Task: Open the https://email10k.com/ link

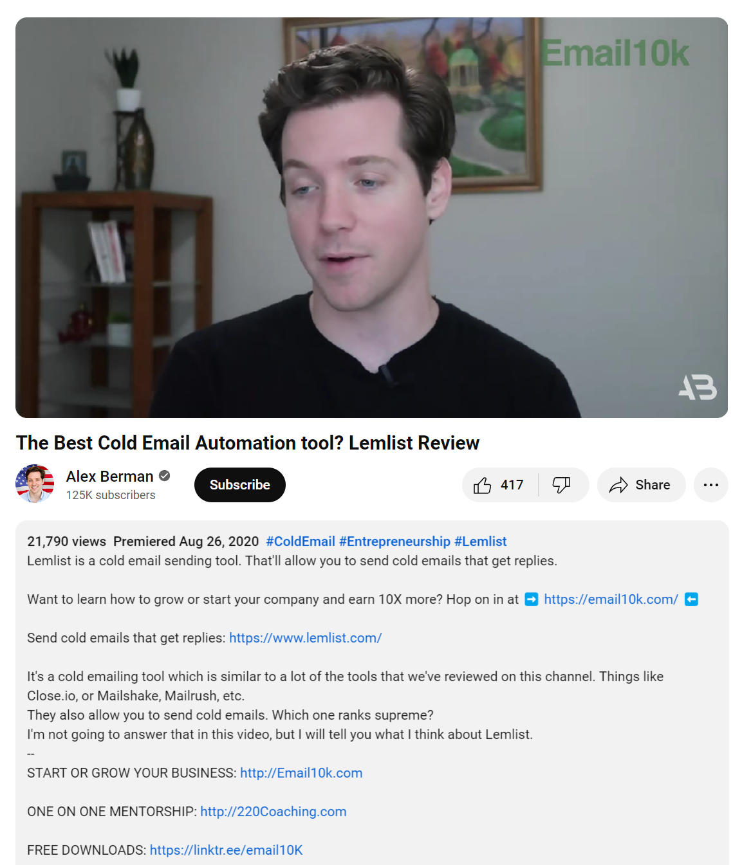Action: (611, 599)
